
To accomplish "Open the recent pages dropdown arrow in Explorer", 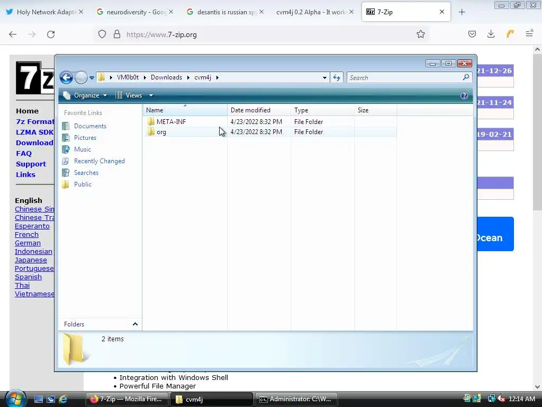I will 92,78.
